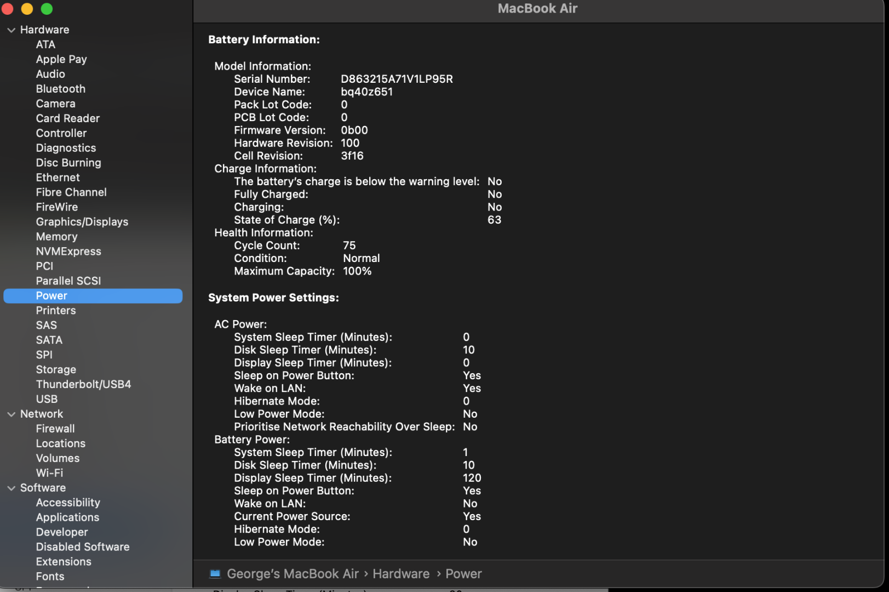The height and width of the screenshot is (592, 889).
Task: Click the Firmware Version value 0b00
Action: click(354, 130)
